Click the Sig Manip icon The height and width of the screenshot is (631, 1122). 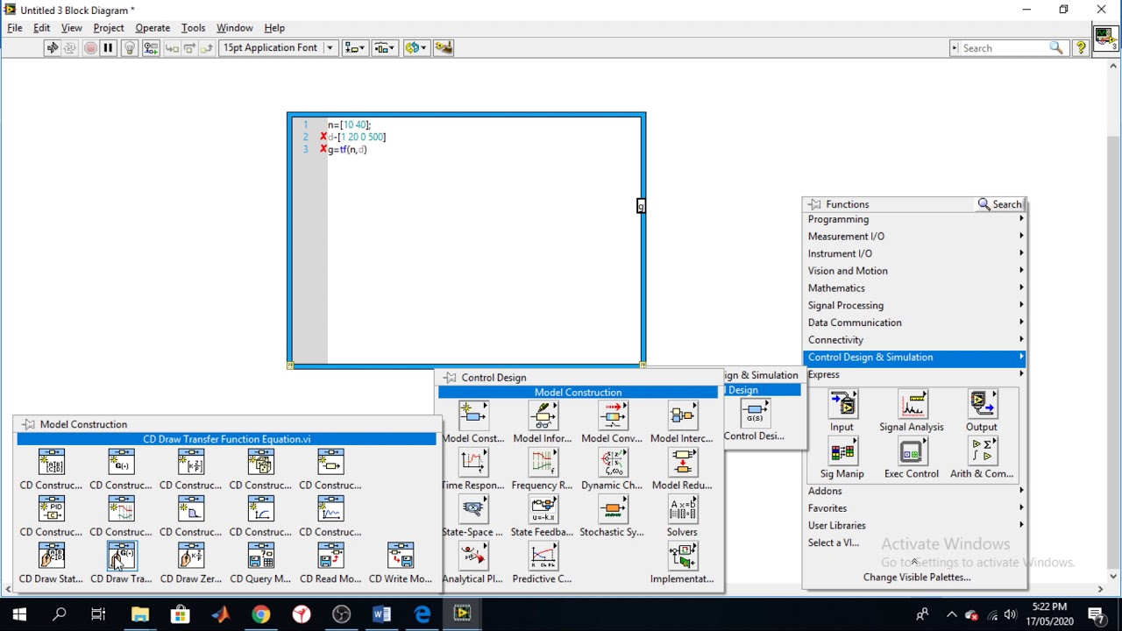point(842,451)
